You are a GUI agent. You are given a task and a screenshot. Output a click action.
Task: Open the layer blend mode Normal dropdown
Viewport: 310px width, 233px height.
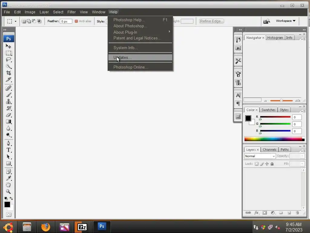260,156
